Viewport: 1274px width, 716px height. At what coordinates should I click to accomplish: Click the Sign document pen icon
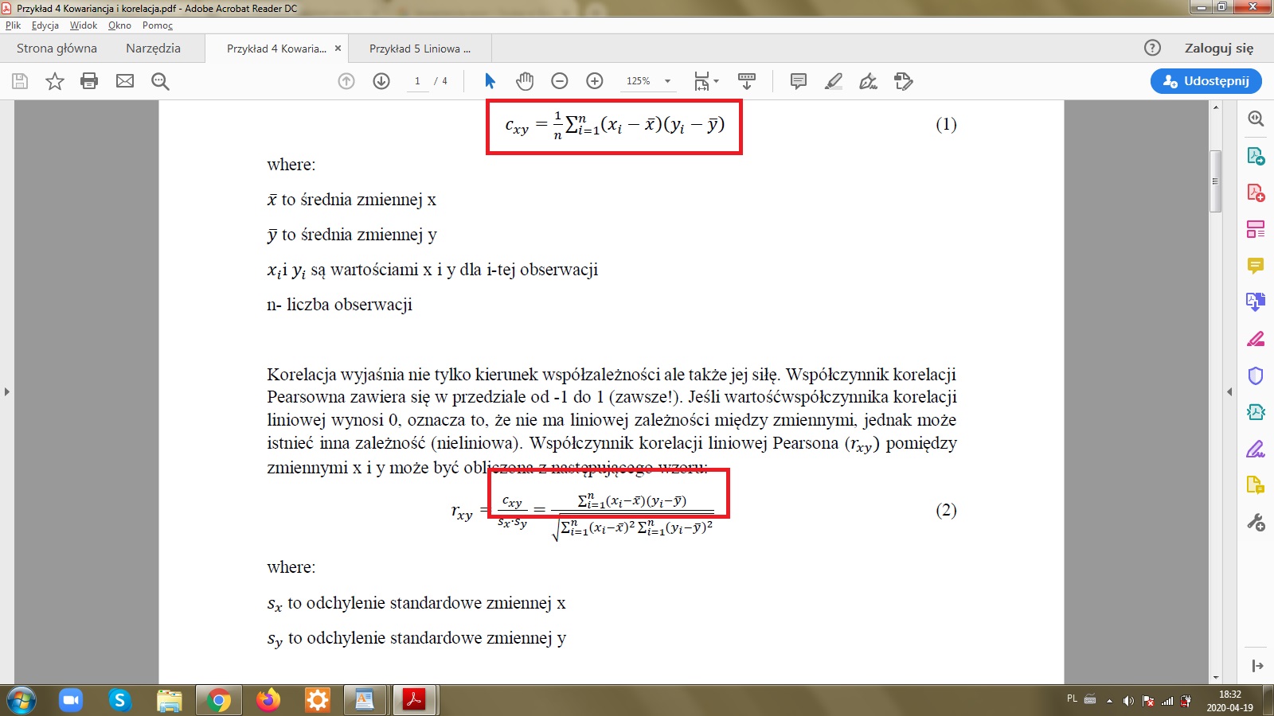coord(869,81)
